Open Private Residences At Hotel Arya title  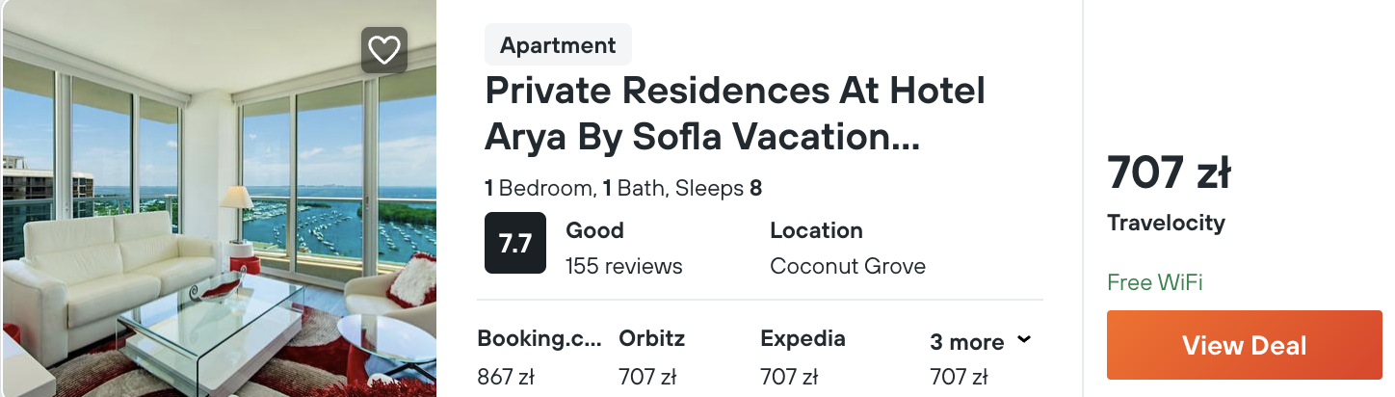[x=734, y=115]
